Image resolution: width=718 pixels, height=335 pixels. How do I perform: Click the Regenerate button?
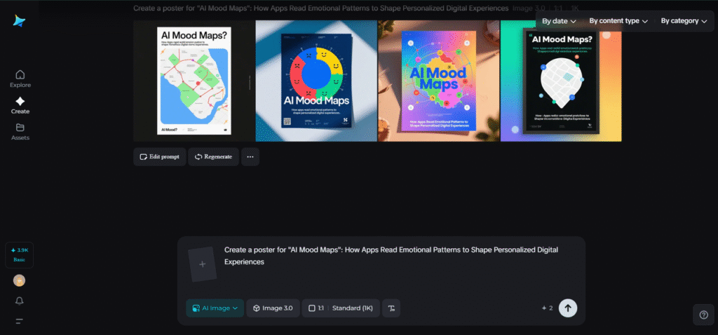coord(213,157)
